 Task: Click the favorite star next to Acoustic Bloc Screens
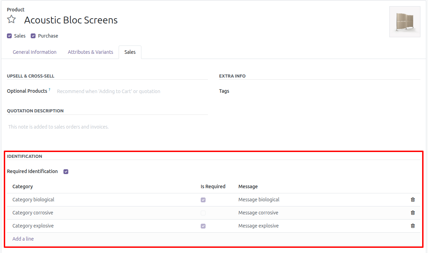(x=11, y=19)
